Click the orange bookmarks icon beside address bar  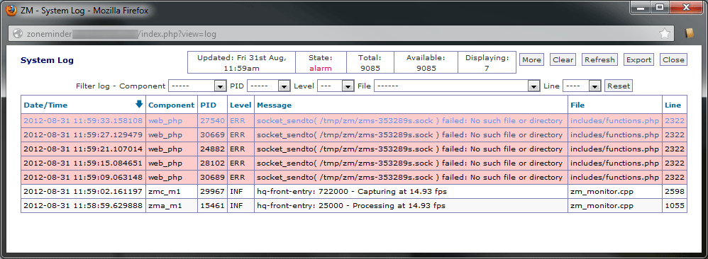(x=689, y=33)
